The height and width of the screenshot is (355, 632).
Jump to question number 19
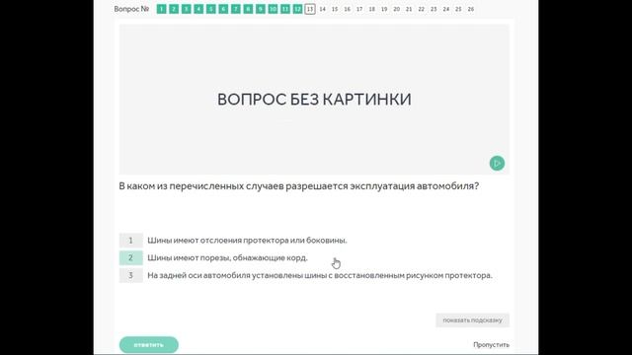384,9
